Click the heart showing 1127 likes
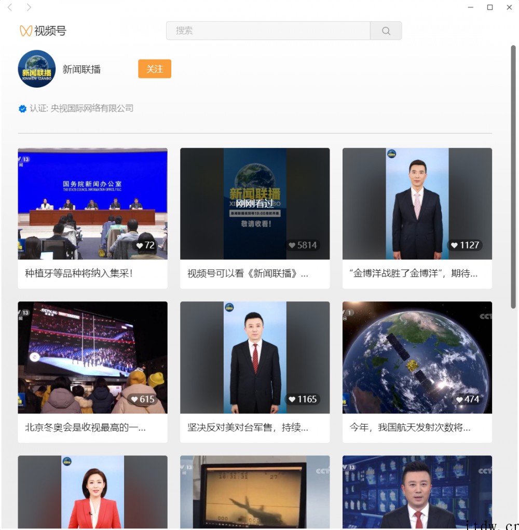Image resolution: width=519 pixels, height=530 pixels. click(454, 245)
